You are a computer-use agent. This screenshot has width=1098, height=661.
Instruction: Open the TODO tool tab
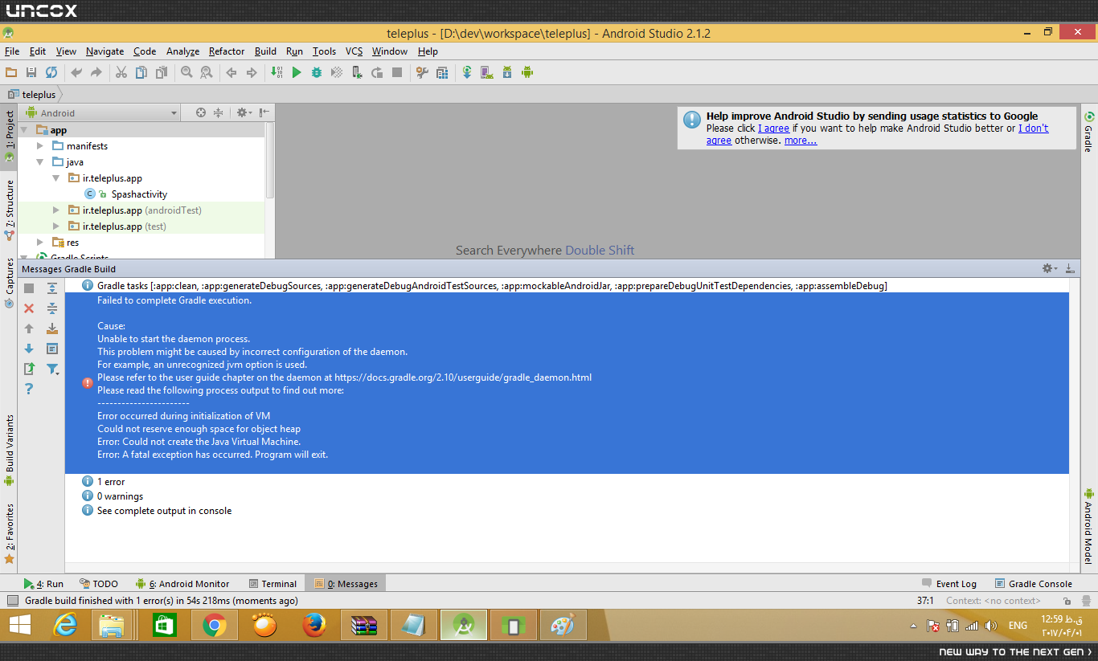(99, 584)
